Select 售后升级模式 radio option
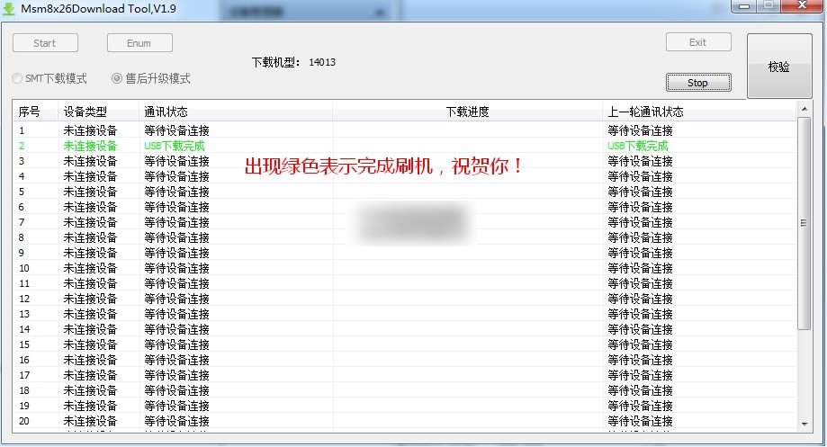Viewport: 827px width, 447px height. click(117, 78)
